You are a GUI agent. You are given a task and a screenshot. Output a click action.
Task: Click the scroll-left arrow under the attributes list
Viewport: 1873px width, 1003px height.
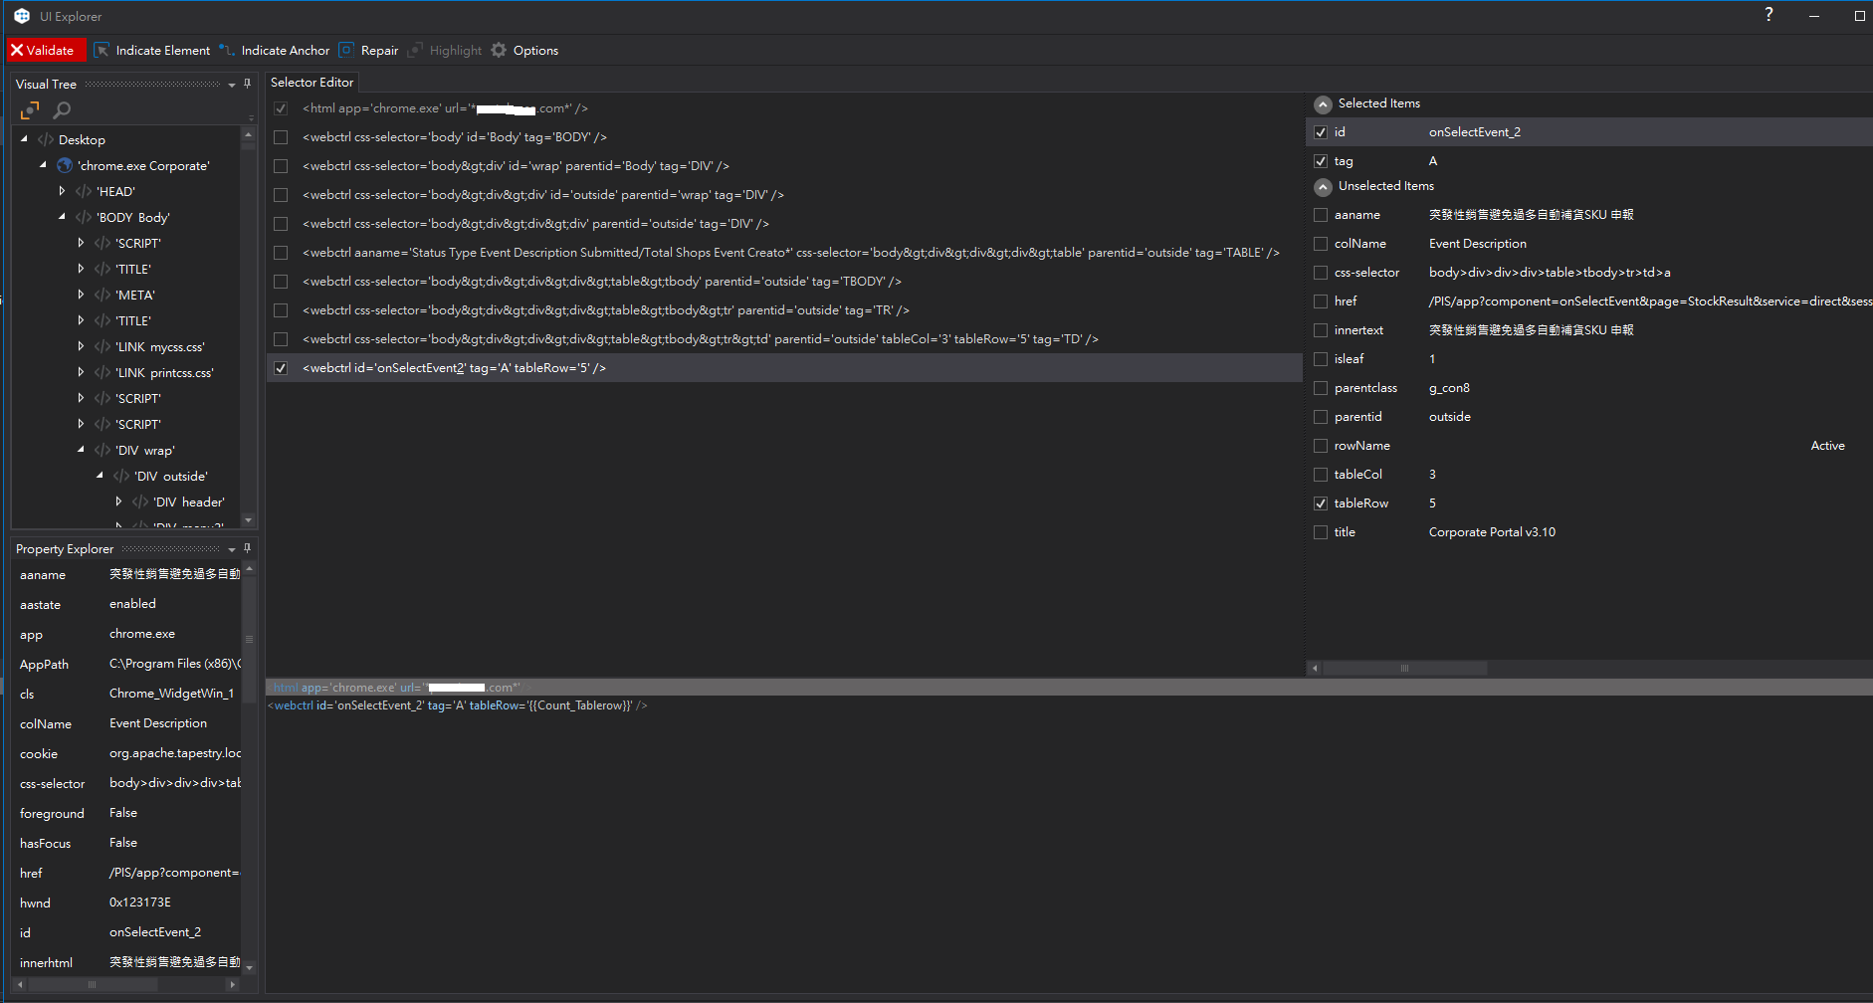[x=1315, y=668]
